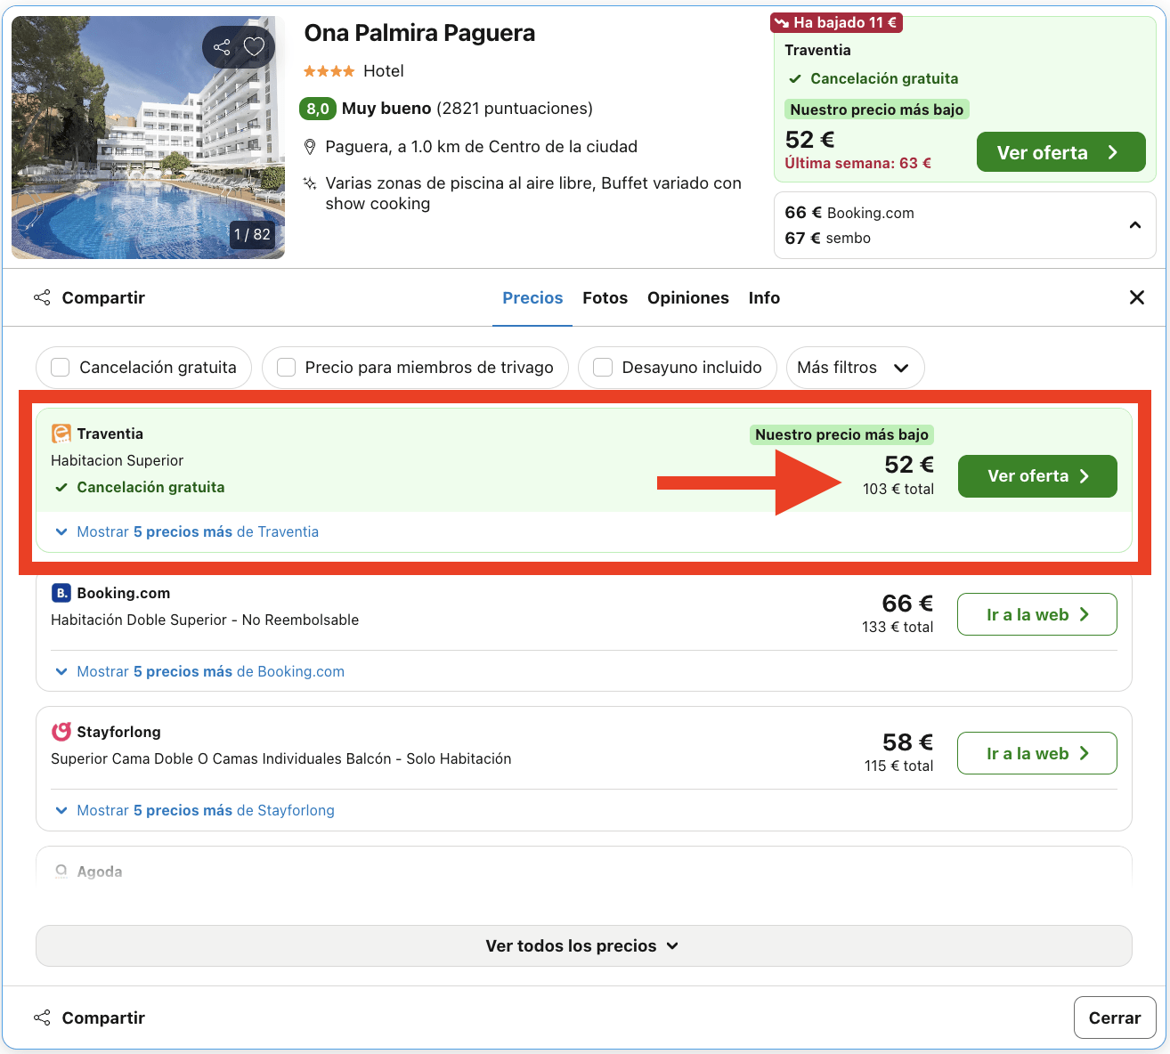Click the Cerrar button
Screen dimensions: 1170x1054
pyautogui.click(x=1115, y=1018)
